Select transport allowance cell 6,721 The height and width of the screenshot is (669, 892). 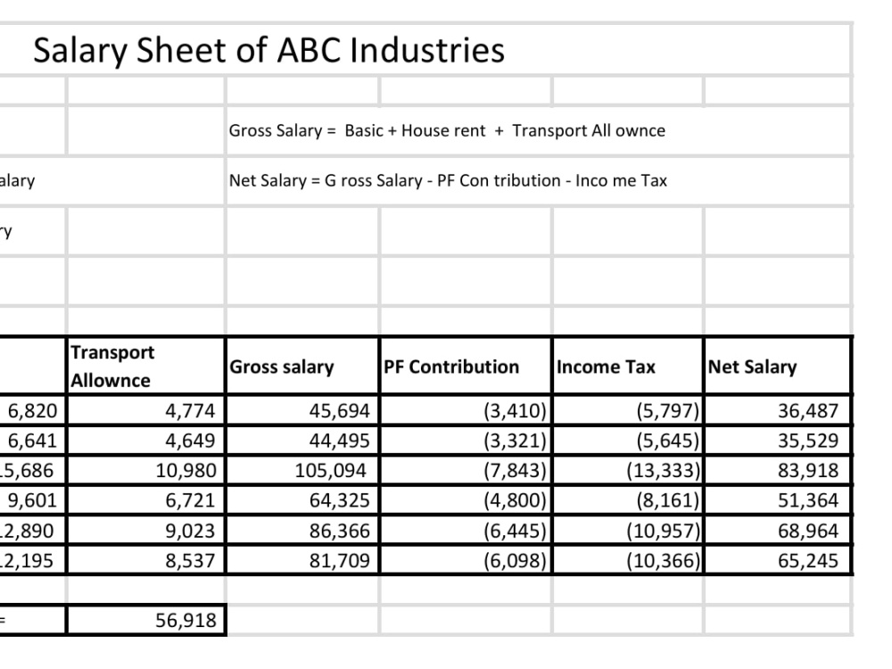pos(145,500)
